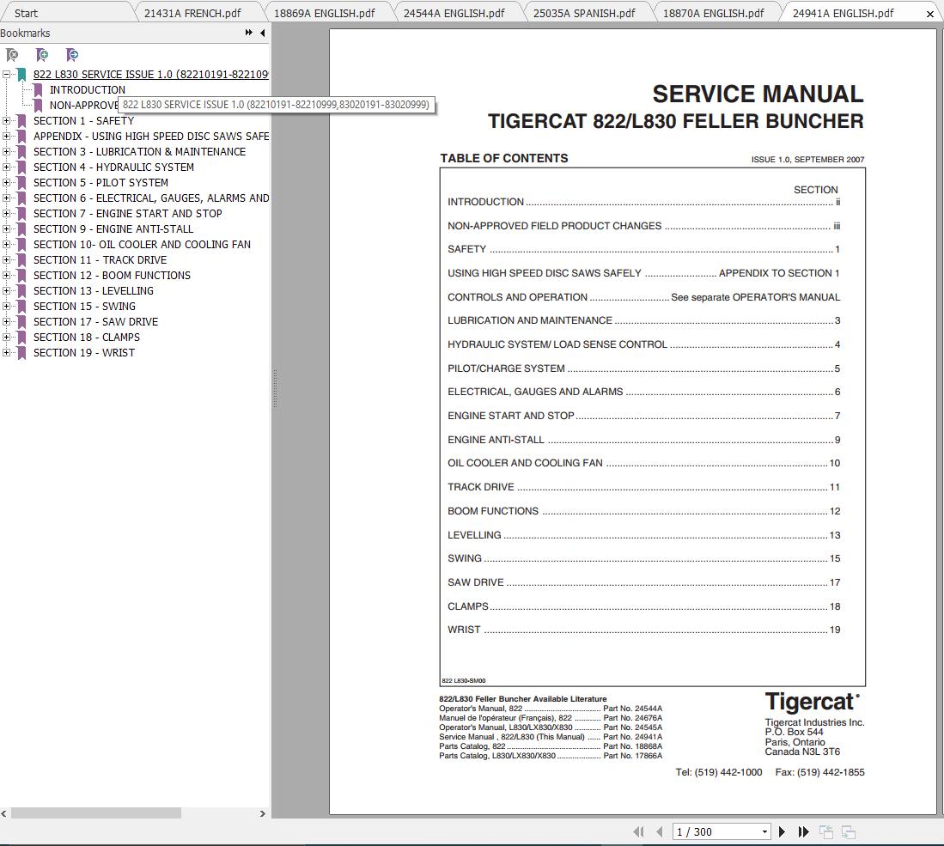Click the INTRODUCTION bookmark icon
The width and height of the screenshot is (944, 846).
click(38, 89)
